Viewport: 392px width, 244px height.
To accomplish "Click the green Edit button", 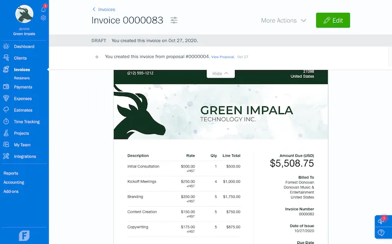I will pyautogui.click(x=333, y=21).
